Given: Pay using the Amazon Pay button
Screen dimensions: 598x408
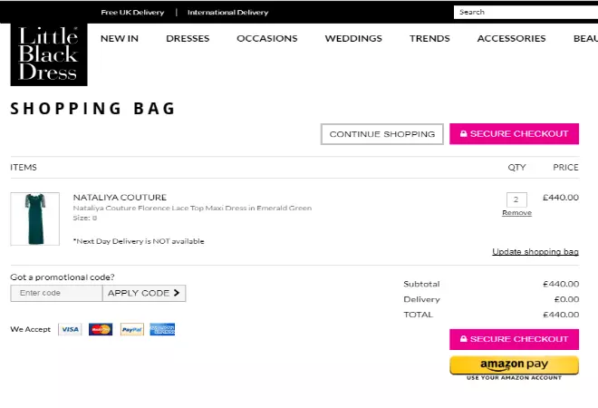Looking at the screenshot, I should (514, 365).
